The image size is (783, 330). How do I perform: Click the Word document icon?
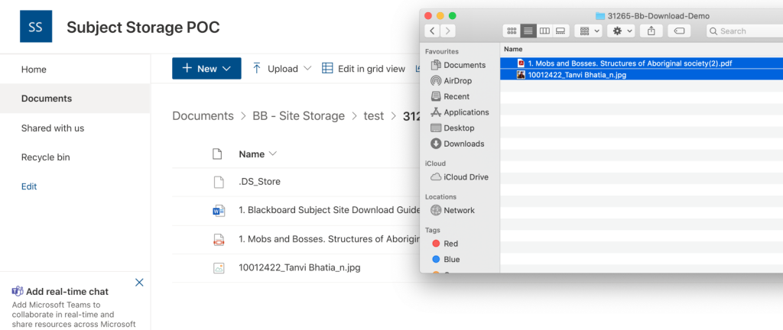[219, 210]
